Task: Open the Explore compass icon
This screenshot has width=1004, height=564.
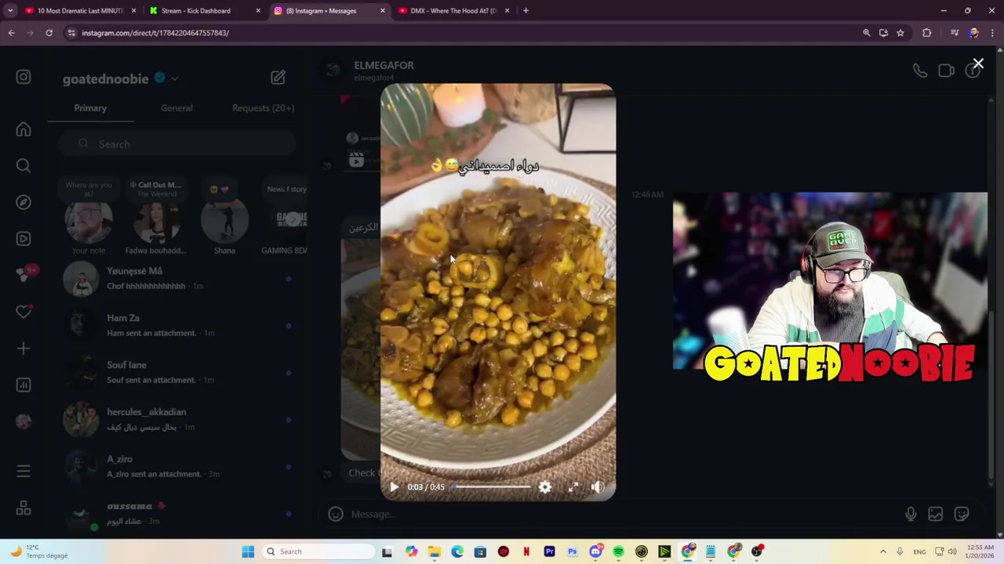Action: tap(24, 202)
